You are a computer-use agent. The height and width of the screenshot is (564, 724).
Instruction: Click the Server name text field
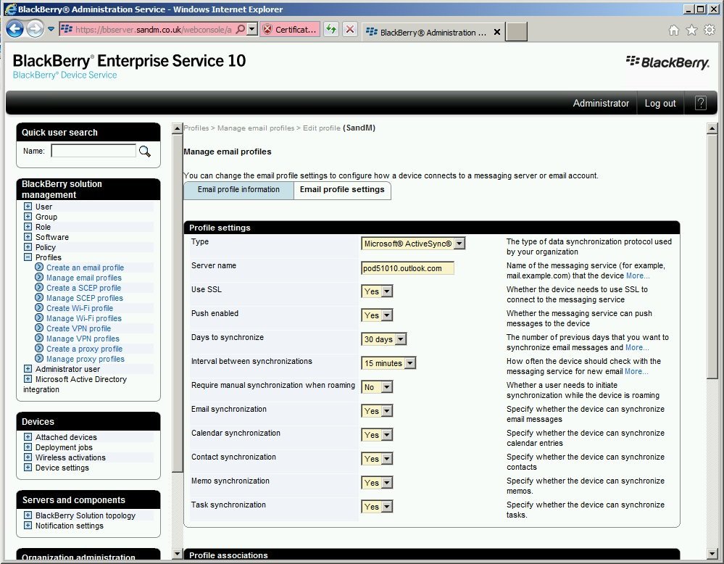coord(407,268)
